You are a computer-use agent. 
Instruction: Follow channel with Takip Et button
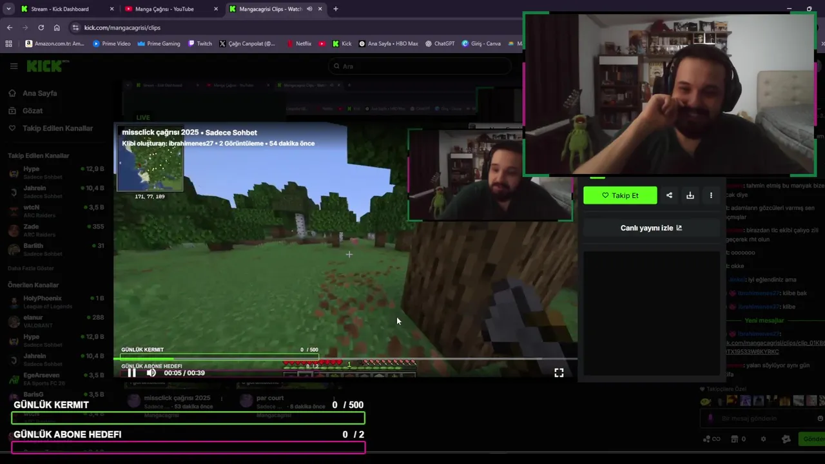[620, 195]
